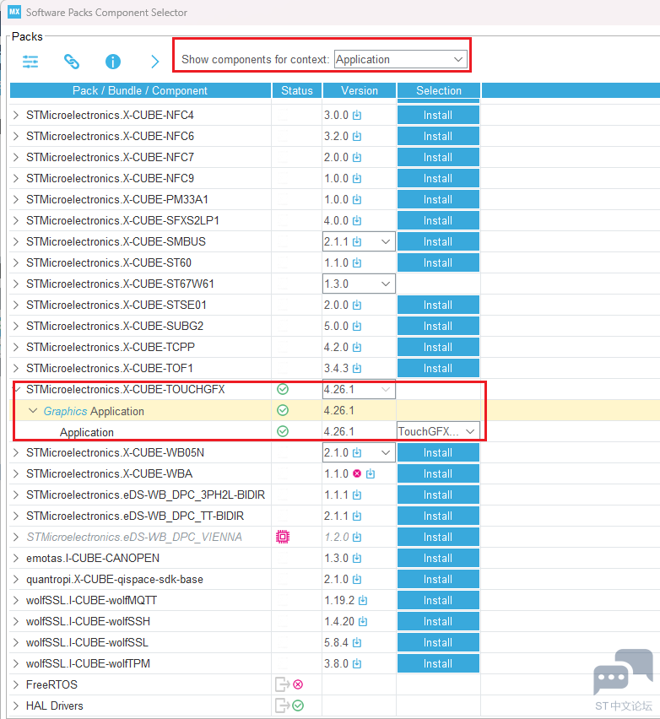Click download icon beside wolfMQTT version 1.19.2
This screenshot has width=660, height=719.
[x=363, y=600]
